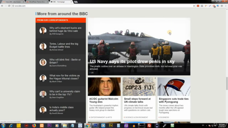The image size is (228, 128).
Task: Click the US category tag under Navy story
Action: [92, 73]
